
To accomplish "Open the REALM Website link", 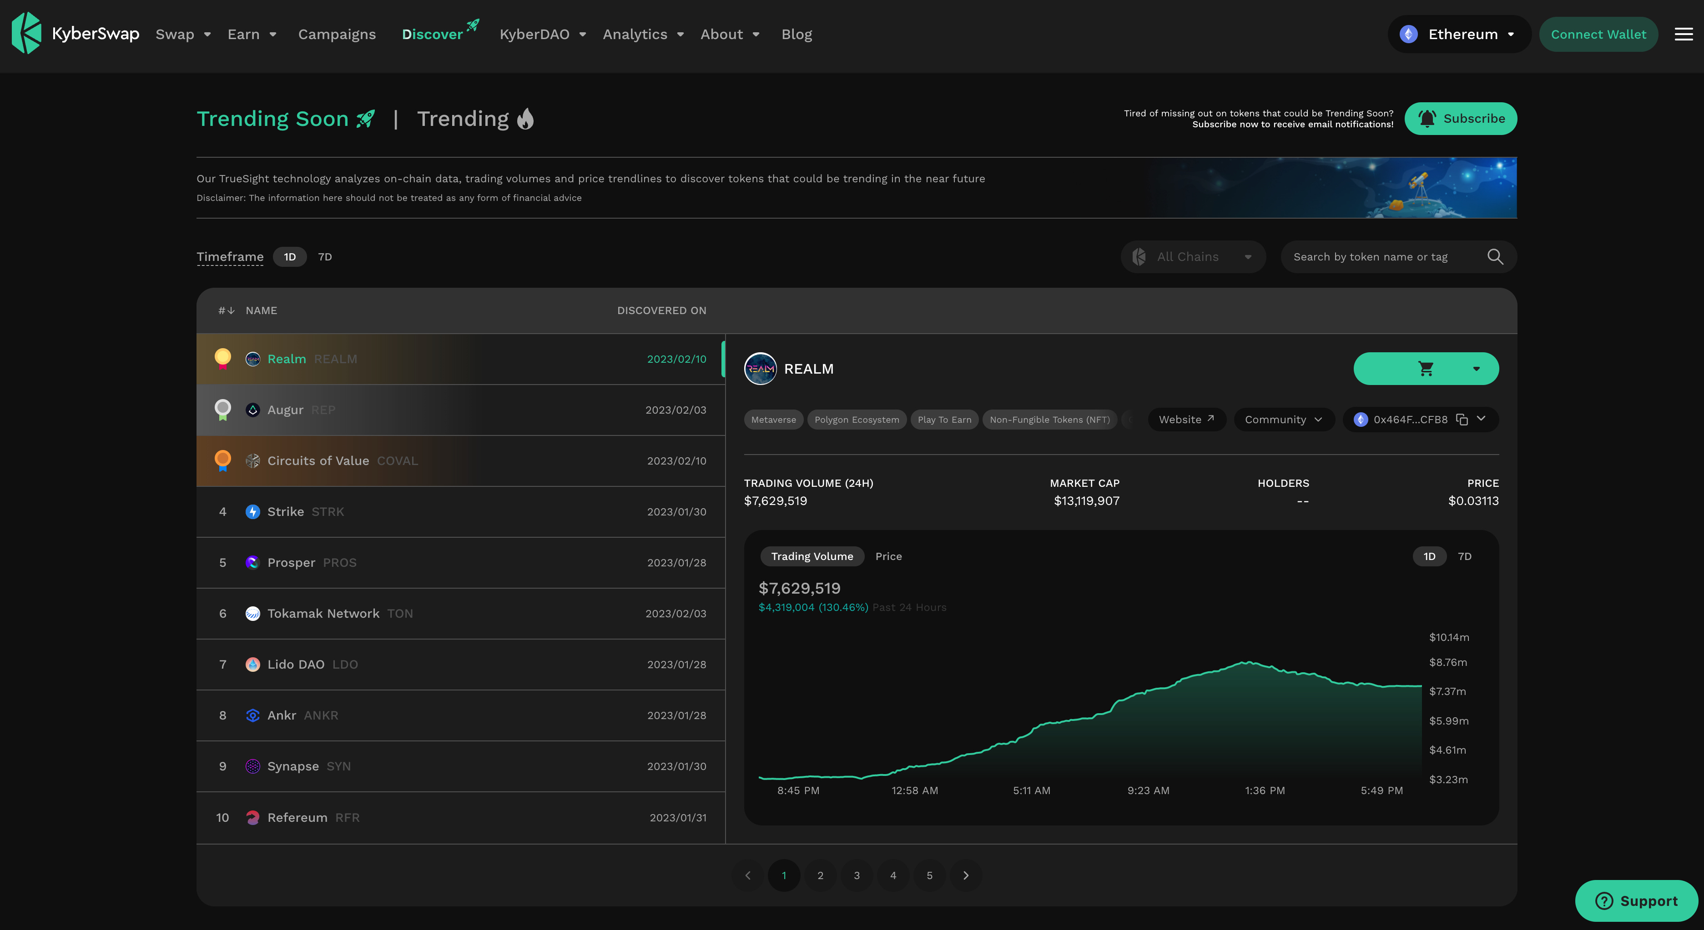I will (1186, 419).
